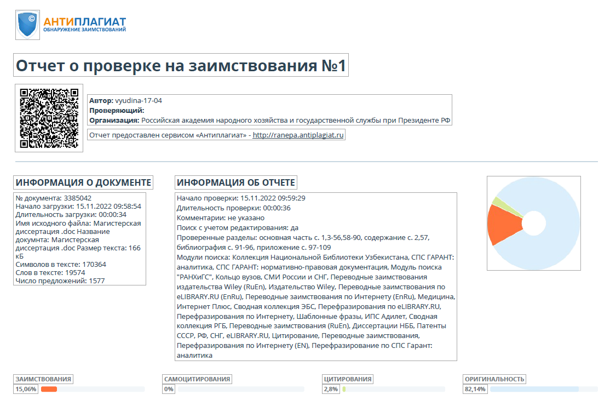This screenshot has width=610, height=406.
Task: Click 'Длительность проверки: 00:00:36'
Action: [233, 208]
